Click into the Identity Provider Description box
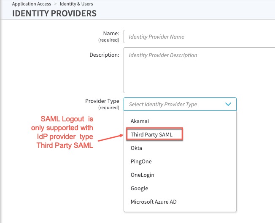Screen dimensions: 275x223 click(199, 70)
